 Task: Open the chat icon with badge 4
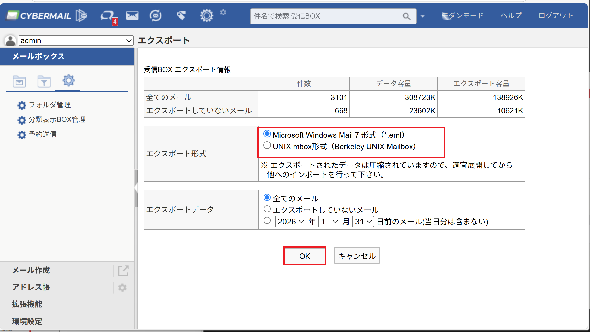pos(109,17)
